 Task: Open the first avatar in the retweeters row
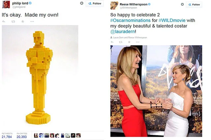tap(36, 135)
